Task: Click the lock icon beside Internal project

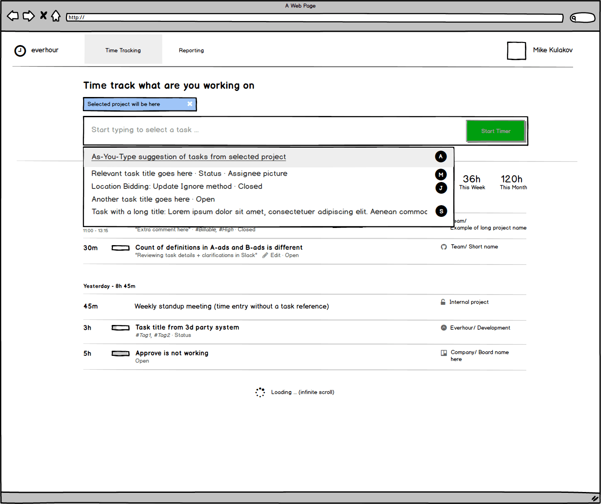Action: [443, 302]
